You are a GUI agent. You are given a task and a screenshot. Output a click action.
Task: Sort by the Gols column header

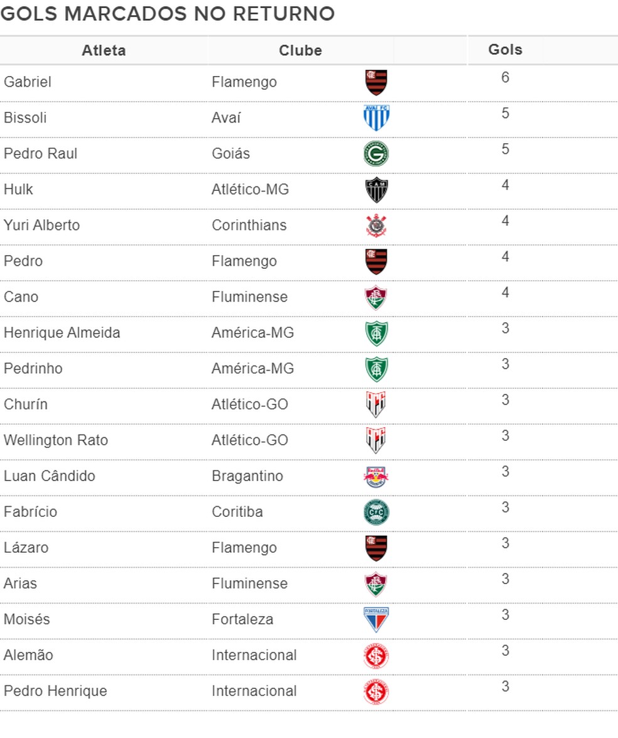click(x=505, y=50)
